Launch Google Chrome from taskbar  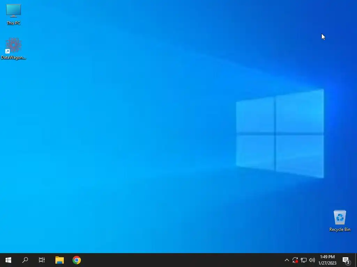76,260
